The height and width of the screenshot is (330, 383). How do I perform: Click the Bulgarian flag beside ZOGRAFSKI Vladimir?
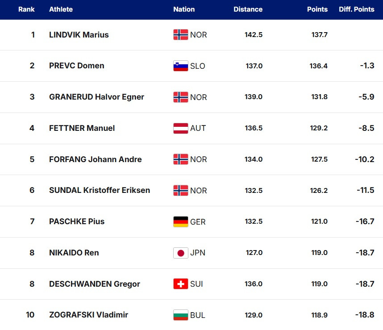click(x=180, y=315)
